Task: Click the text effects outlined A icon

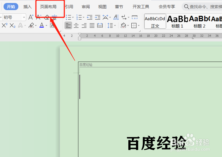Action: point(20,26)
